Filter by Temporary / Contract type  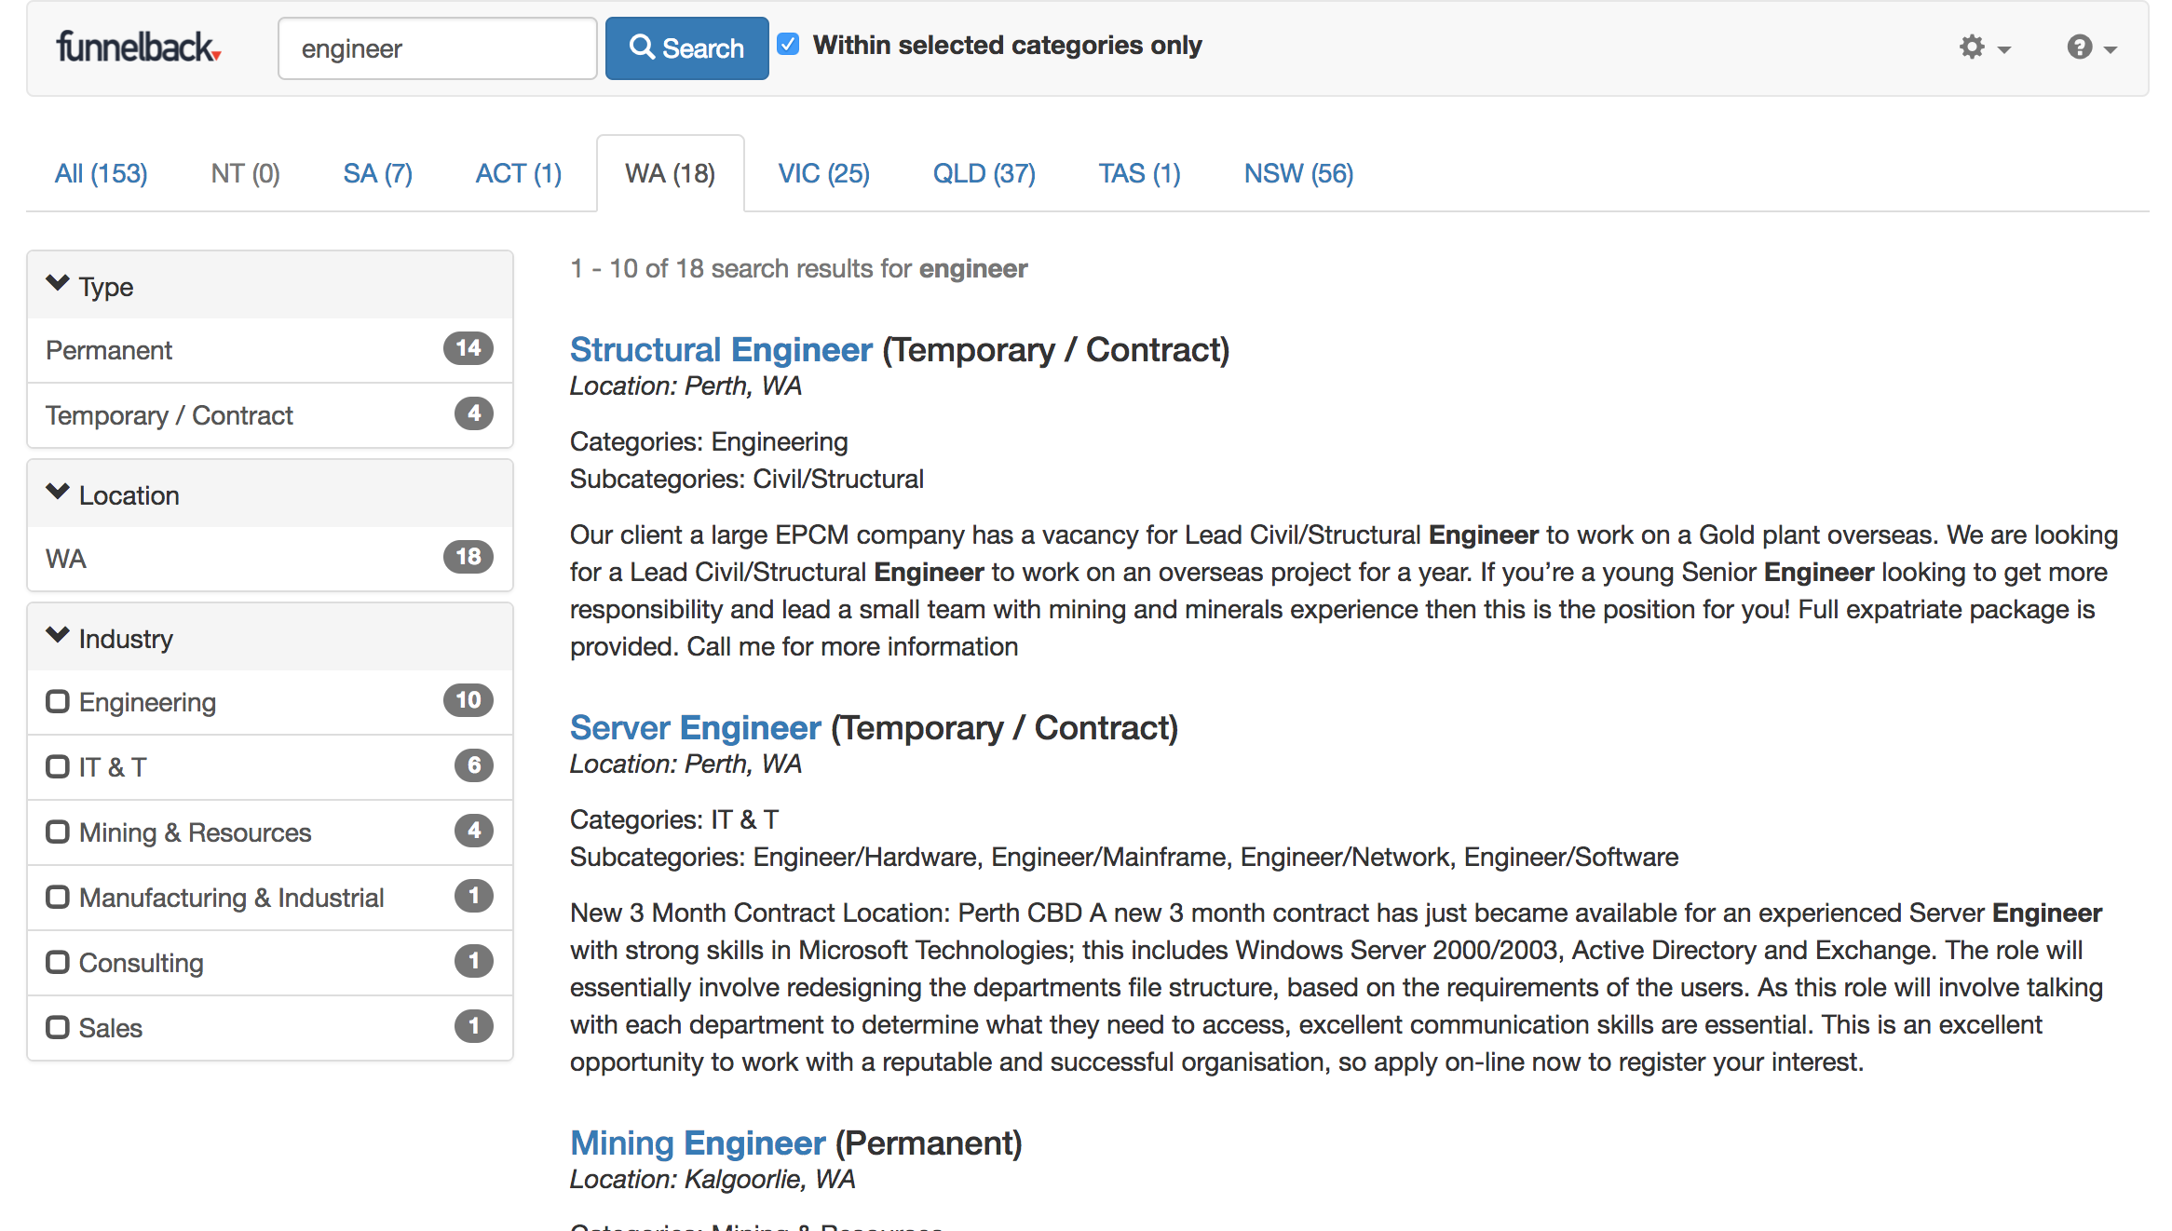pyautogui.click(x=170, y=415)
